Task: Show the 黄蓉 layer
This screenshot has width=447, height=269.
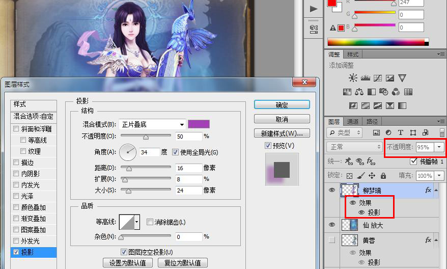Action: click(332, 240)
